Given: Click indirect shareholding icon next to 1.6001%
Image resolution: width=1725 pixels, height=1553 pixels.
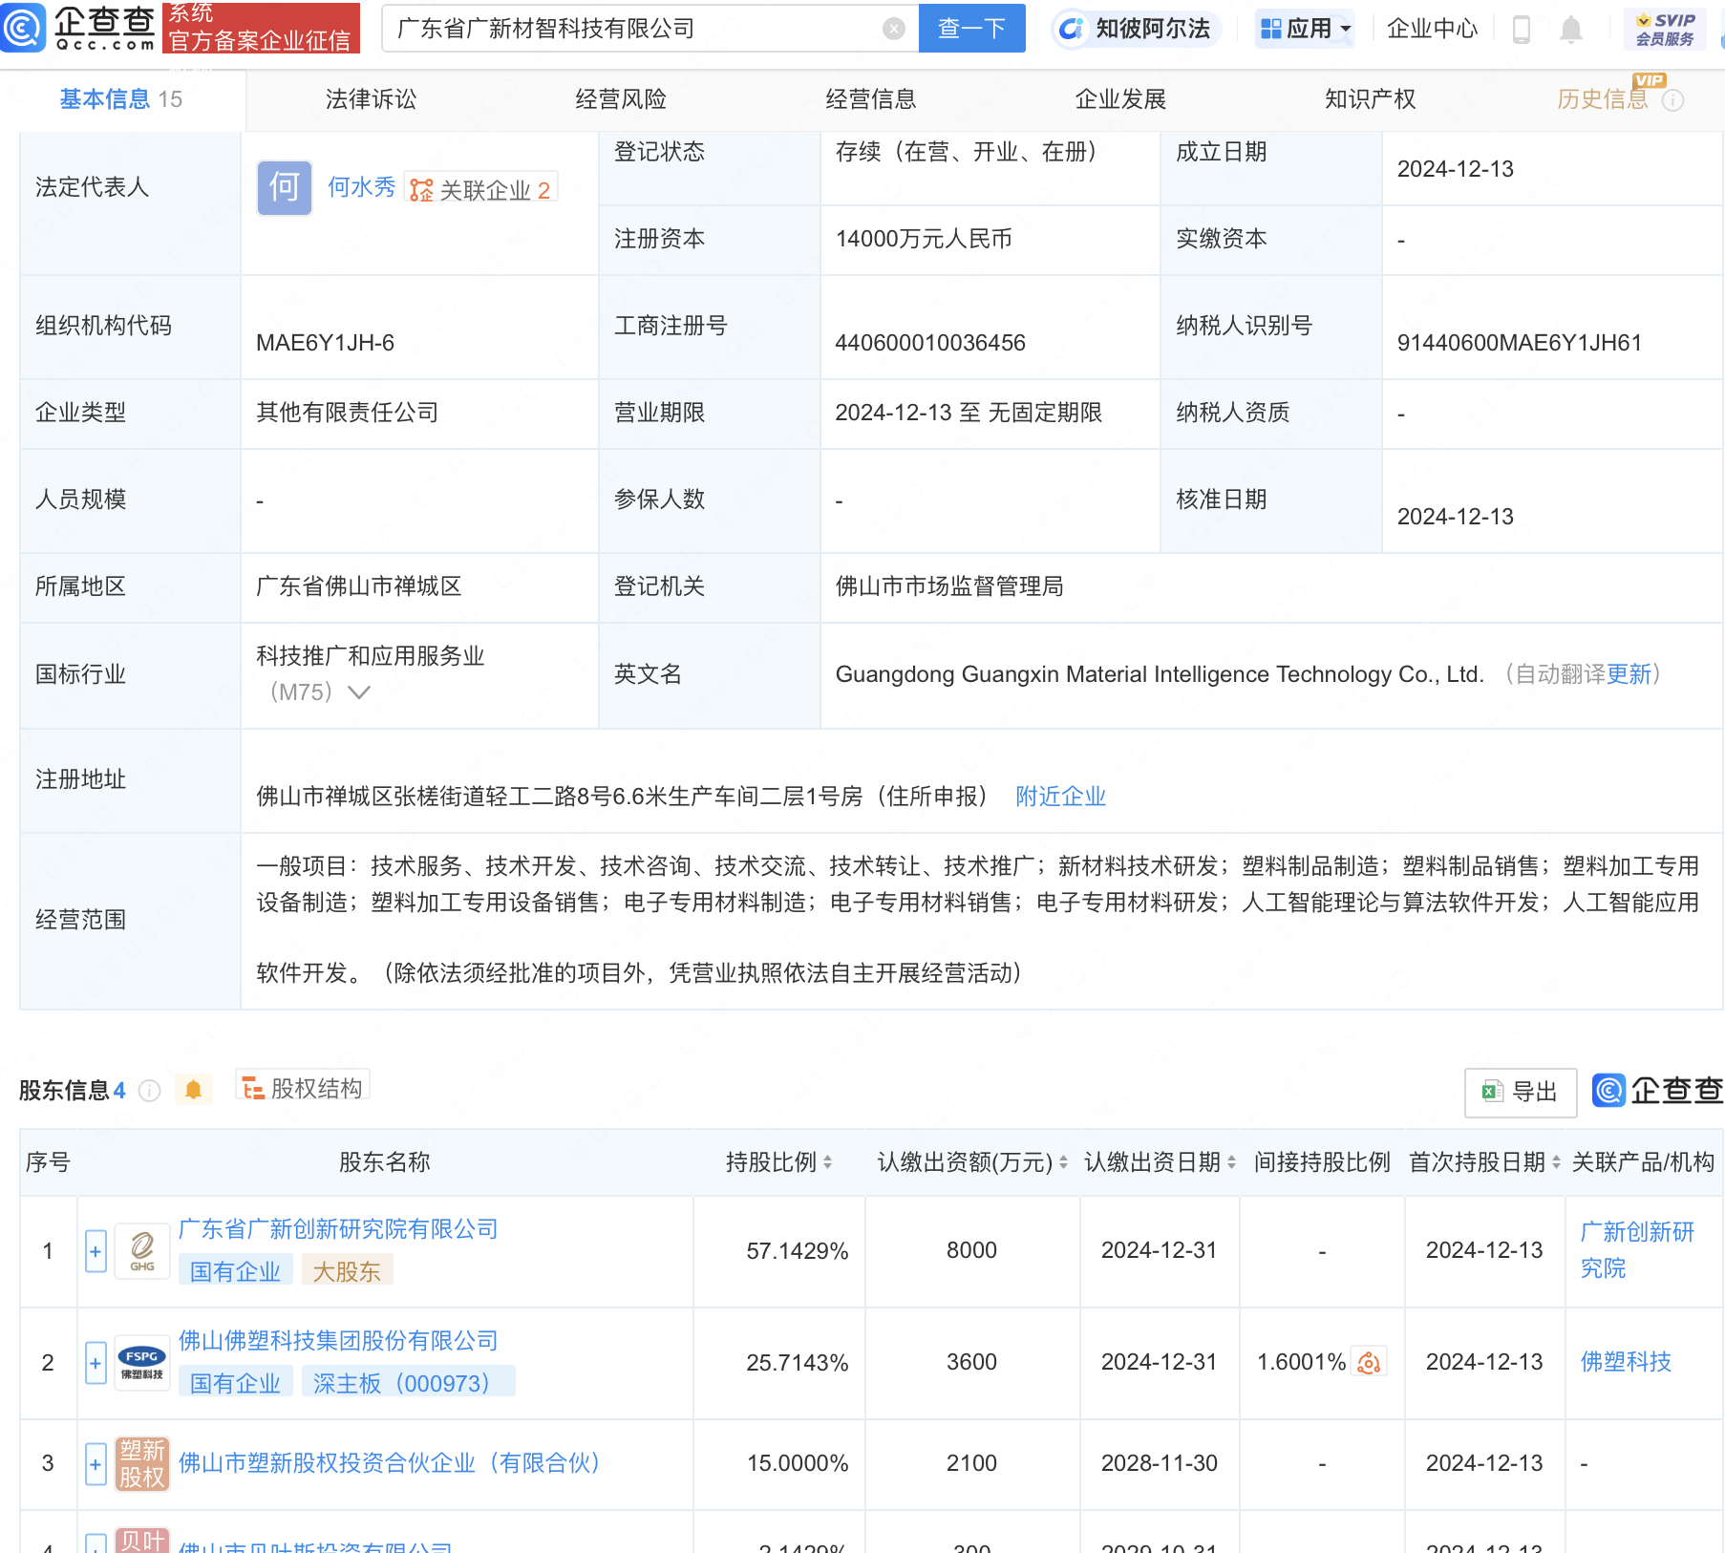Looking at the screenshot, I should click(1369, 1362).
